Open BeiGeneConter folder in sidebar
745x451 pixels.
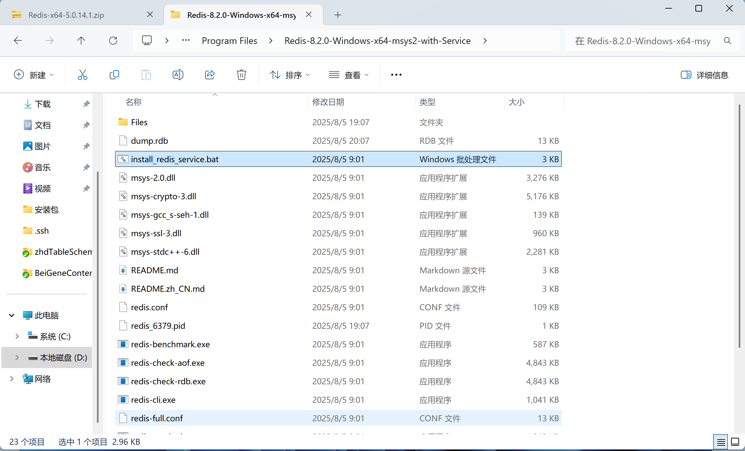click(63, 273)
